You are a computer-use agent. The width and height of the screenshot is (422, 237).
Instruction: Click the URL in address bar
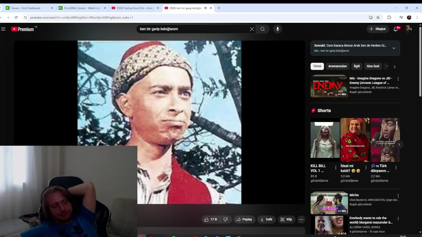click(x=81, y=17)
